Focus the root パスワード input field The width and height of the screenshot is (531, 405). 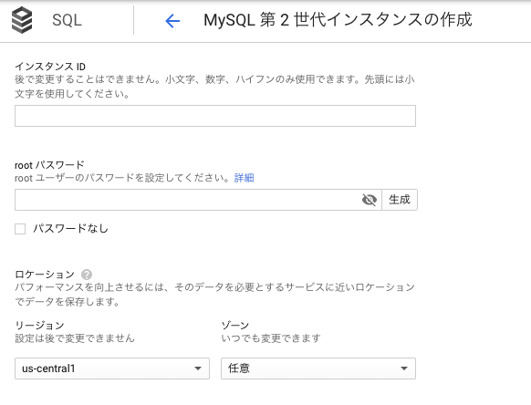198,200
